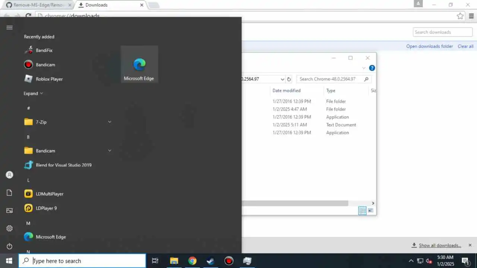This screenshot has width=477, height=268.
Task: Click the # letter index header
Action: point(28,108)
